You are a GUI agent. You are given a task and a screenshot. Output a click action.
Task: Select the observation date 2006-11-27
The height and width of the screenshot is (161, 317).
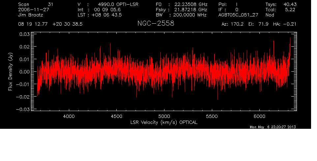point(34,10)
